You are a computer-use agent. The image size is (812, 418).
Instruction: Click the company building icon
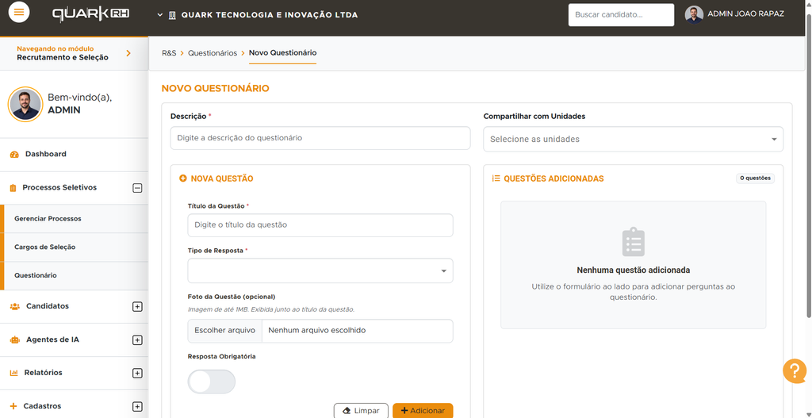coord(172,15)
